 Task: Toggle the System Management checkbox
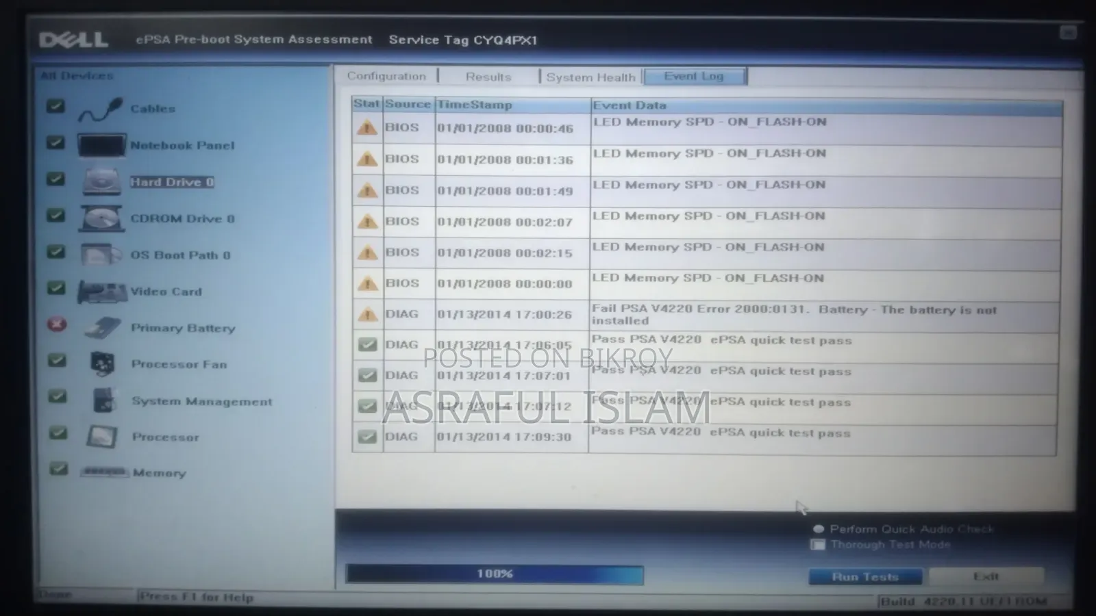(58, 397)
